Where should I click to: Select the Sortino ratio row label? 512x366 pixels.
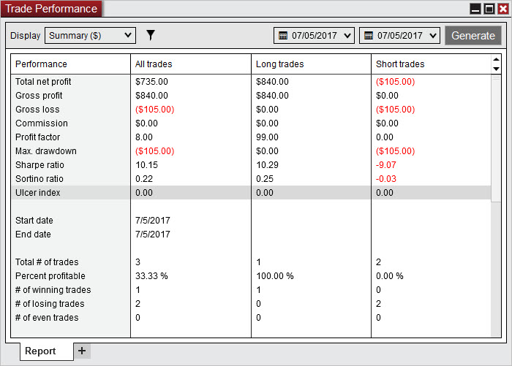click(x=39, y=179)
